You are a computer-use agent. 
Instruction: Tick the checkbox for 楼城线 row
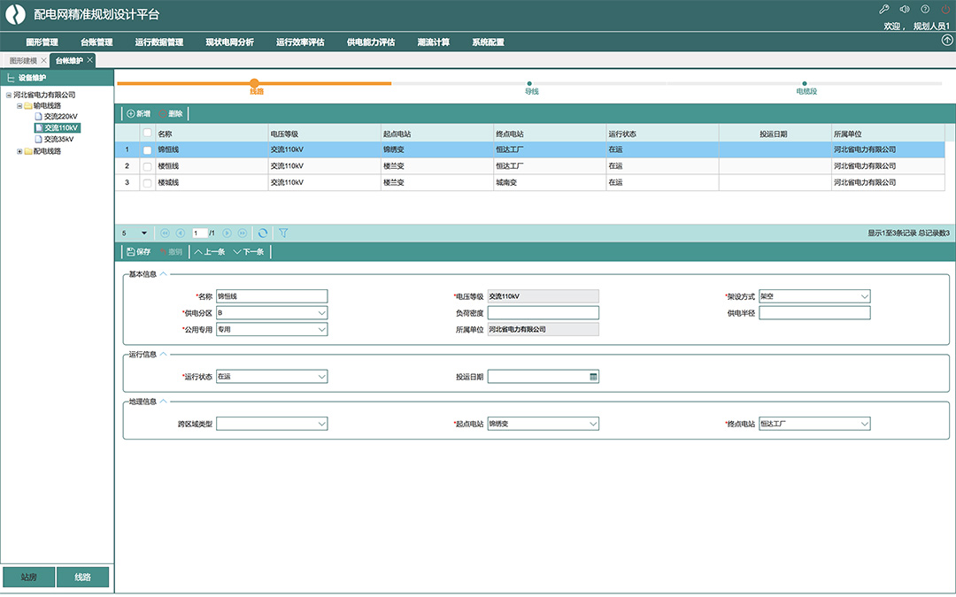[147, 182]
